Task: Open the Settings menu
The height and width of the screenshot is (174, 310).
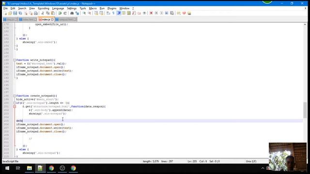Action: pos(72,8)
